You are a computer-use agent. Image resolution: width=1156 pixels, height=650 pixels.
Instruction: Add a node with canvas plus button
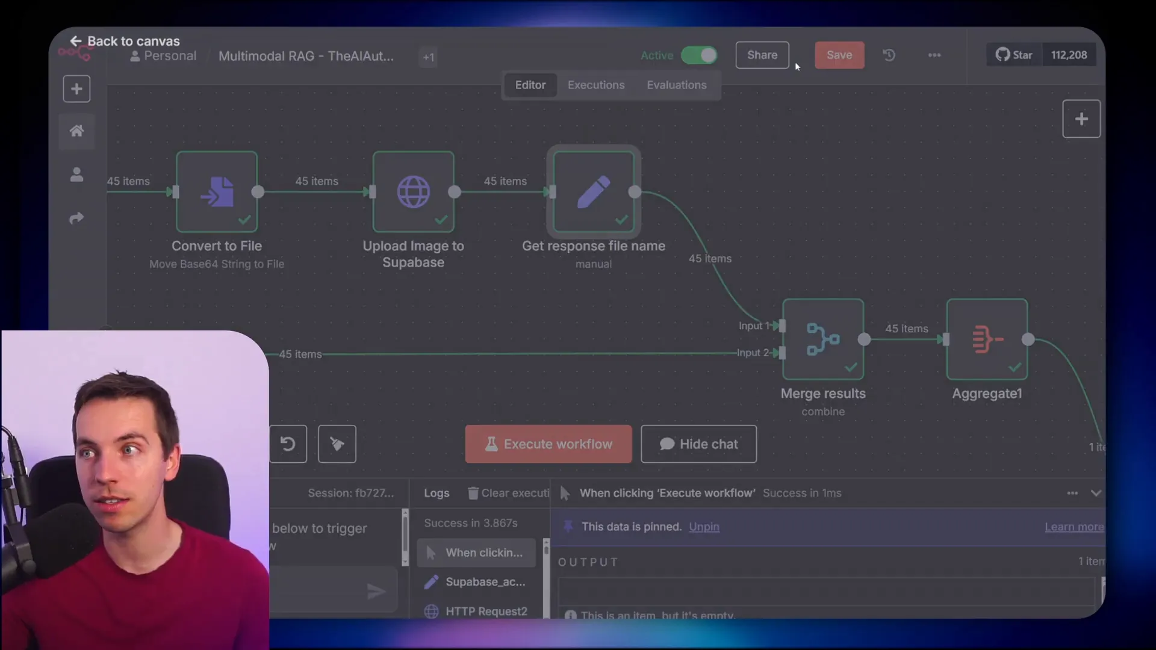(x=1081, y=119)
